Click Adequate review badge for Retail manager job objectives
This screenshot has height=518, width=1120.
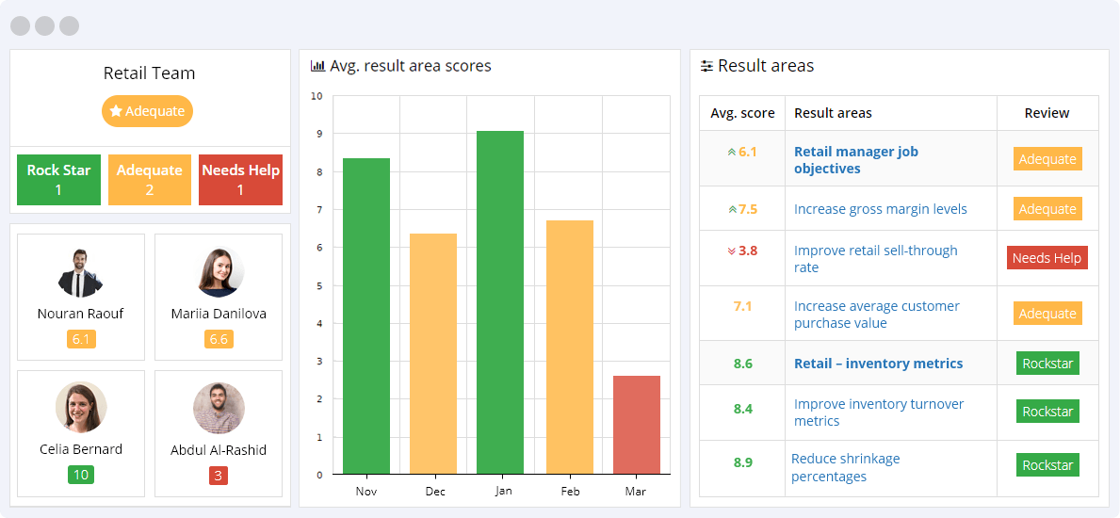click(1047, 158)
